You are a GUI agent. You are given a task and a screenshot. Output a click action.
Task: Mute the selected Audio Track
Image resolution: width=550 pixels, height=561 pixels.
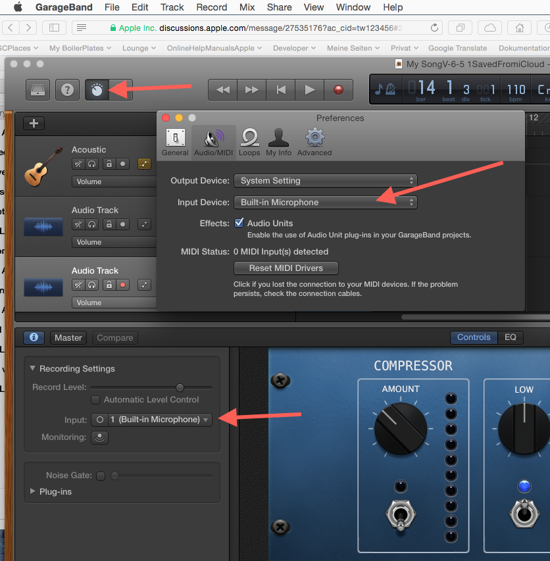(x=78, y=285)
